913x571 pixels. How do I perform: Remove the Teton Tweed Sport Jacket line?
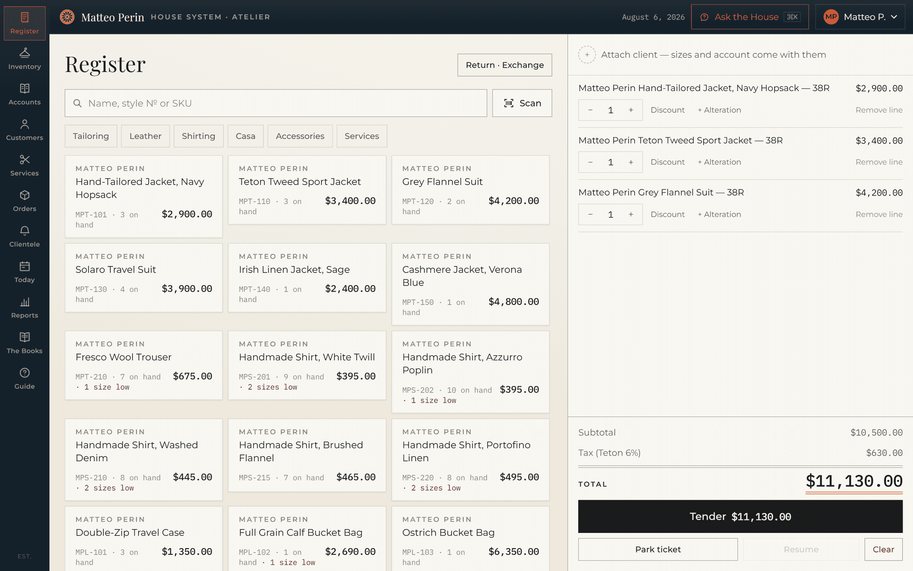point(879,162)
